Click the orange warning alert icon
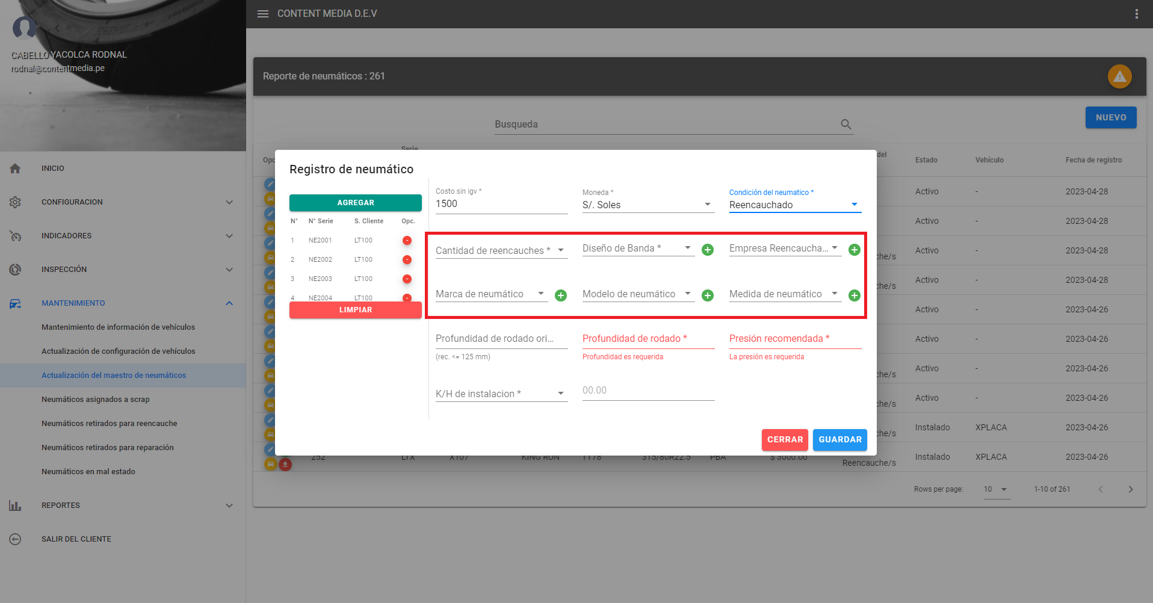Viewport: 1153px width, 603px height. click(1119, 76)
